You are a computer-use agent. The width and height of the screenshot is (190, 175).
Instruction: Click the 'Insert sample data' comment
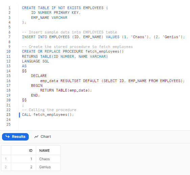(x=69, y=32)
